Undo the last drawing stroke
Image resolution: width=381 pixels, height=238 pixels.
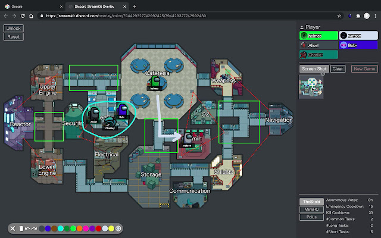point(27,228)
